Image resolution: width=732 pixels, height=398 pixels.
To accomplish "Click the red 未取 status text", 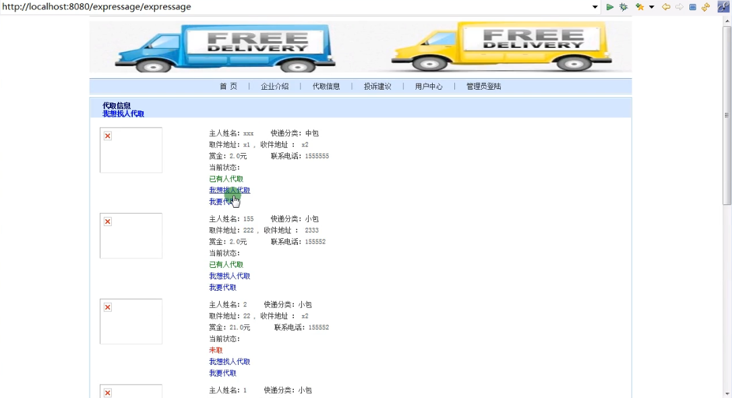I will pos(216,350).
